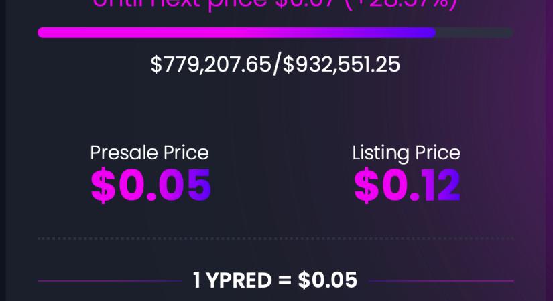Screen dimensions: 553x301
Task: Select the target amount $932,551.25
Action: 342,64
